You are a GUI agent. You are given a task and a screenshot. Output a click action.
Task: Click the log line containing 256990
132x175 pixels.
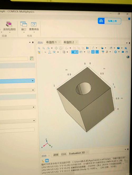[x=83, y=166]
